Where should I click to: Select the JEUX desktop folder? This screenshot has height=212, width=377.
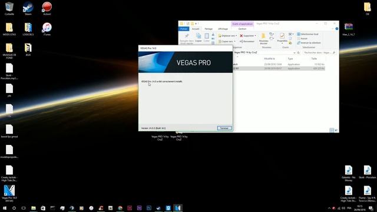coord(28,49)
